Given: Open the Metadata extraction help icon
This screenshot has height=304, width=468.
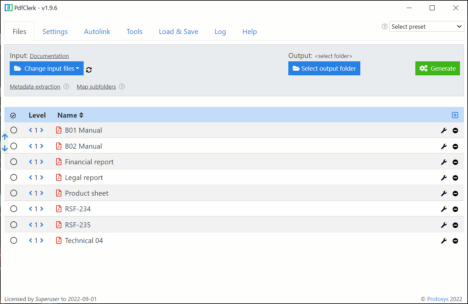Looking at the screenshot, I should (66, 86).
